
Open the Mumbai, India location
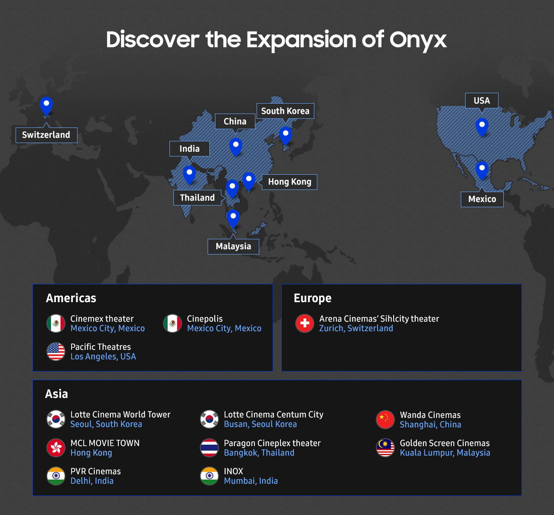pyautogui.click(x=251, y=481)
